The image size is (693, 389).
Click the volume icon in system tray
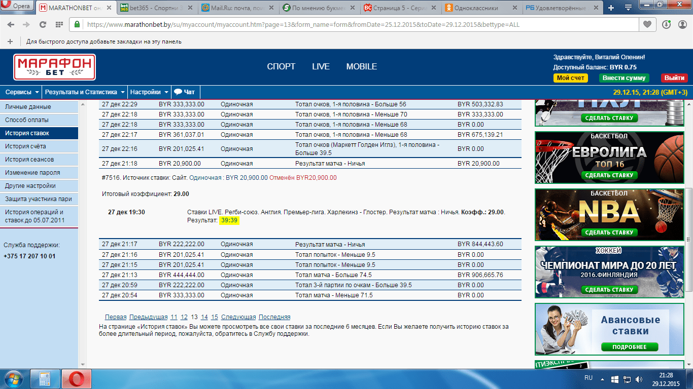pos(641,379)
